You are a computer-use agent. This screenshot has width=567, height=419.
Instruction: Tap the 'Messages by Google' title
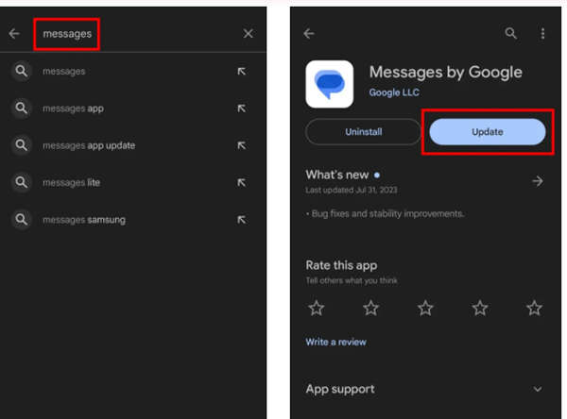[x=446, y=73]
